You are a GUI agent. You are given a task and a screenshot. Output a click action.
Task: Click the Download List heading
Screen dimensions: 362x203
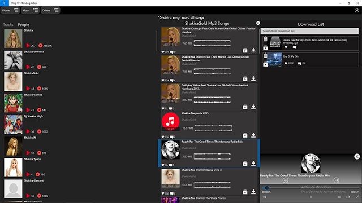(311, 24)
